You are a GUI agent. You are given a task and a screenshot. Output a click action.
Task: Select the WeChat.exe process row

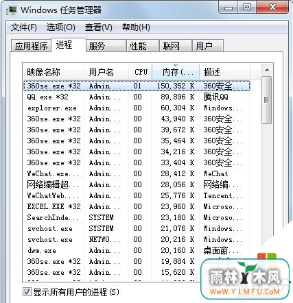[x=137, y=173]
